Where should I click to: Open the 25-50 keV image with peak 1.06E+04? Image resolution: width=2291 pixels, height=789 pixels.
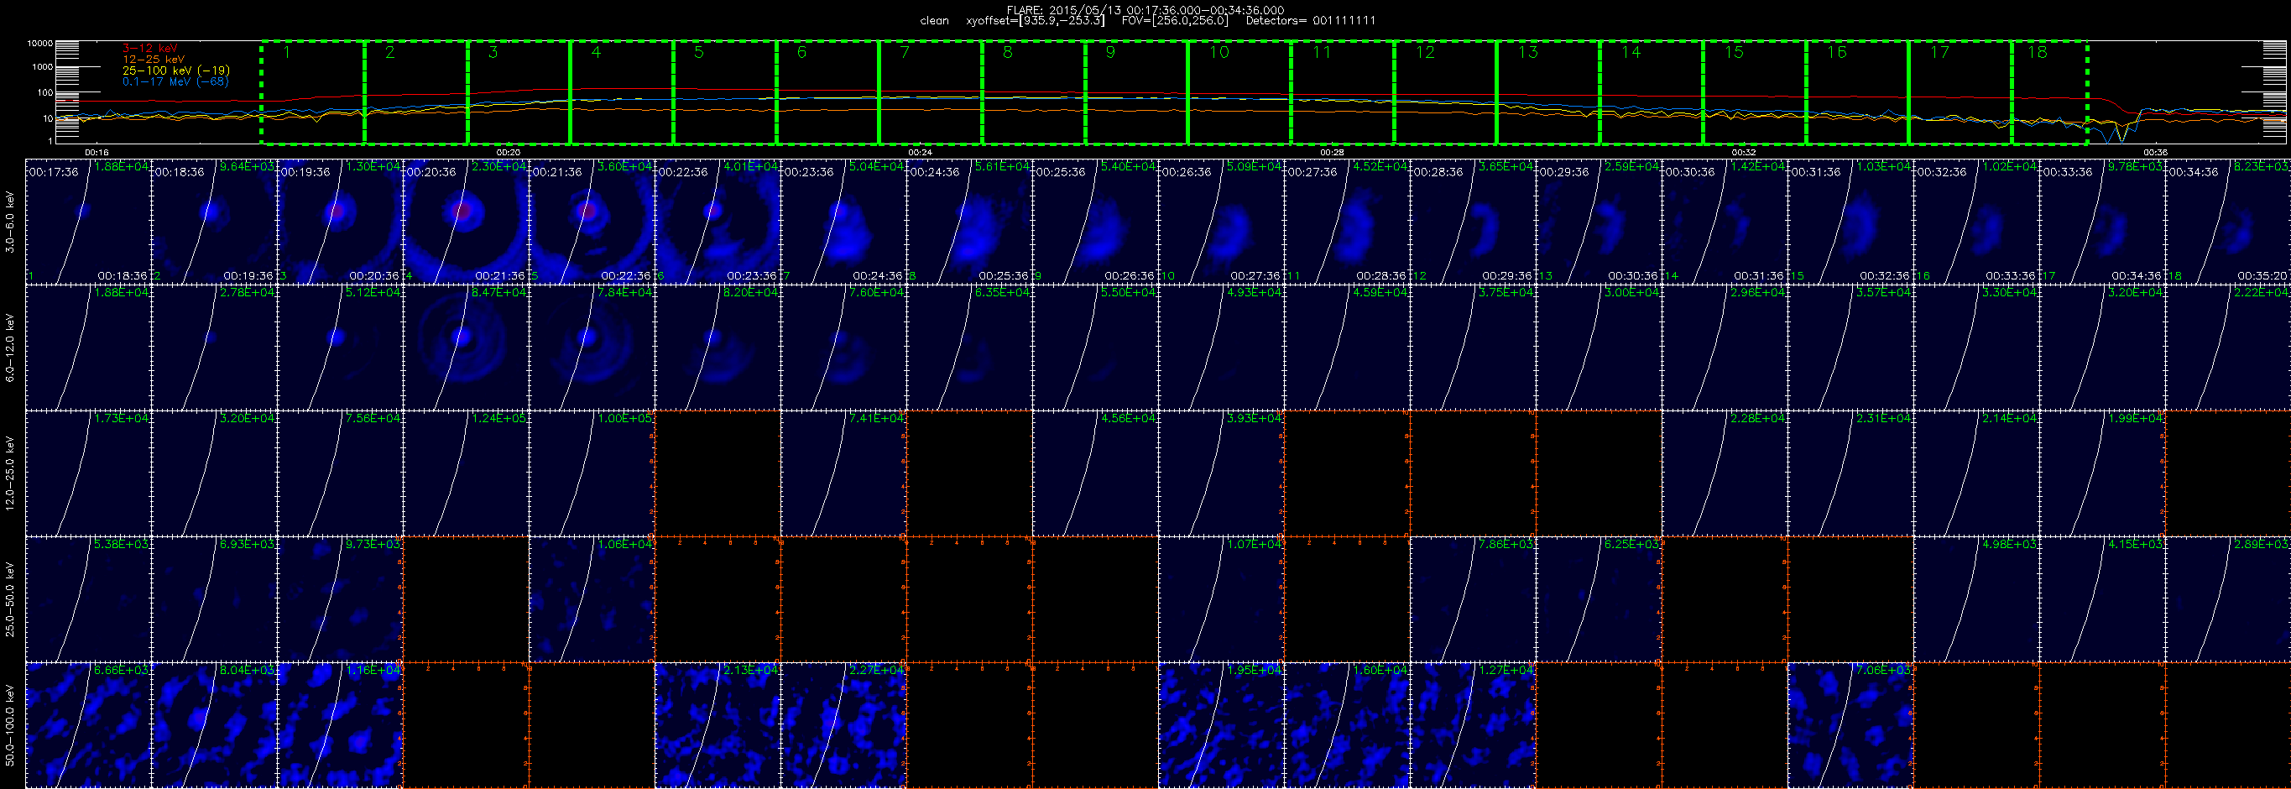coord(592,598)
